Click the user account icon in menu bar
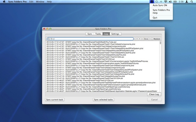The height and width of the screenshot is (122, 196). (187, 2)
